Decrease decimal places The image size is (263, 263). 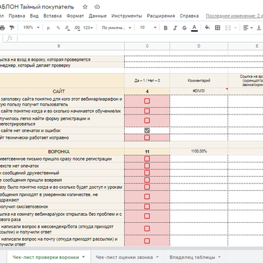pos(67,28)
